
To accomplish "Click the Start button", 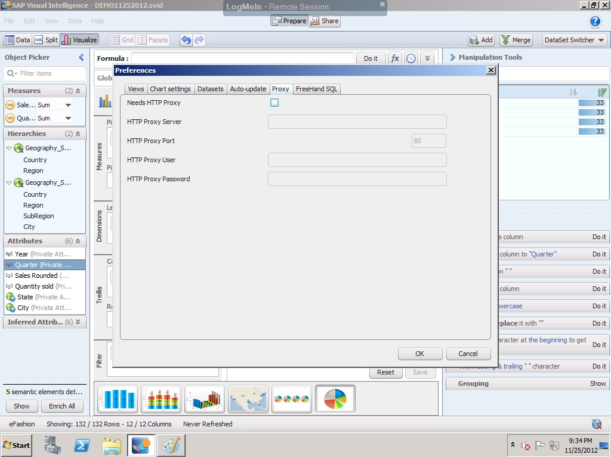I will coord(16,445).
